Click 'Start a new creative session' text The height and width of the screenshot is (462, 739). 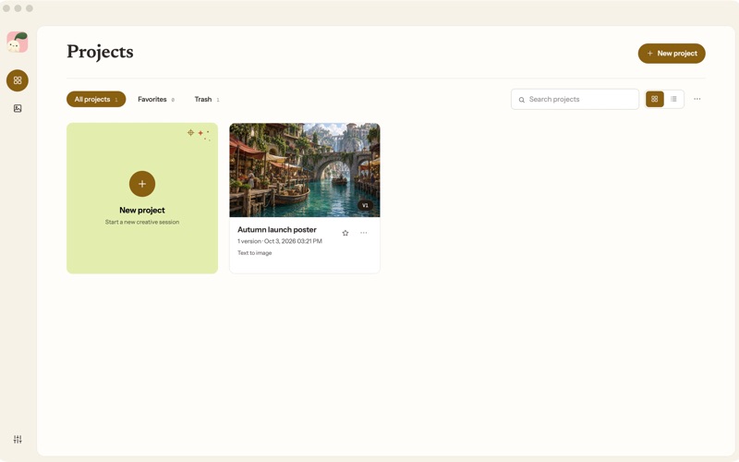coord(142,222)
